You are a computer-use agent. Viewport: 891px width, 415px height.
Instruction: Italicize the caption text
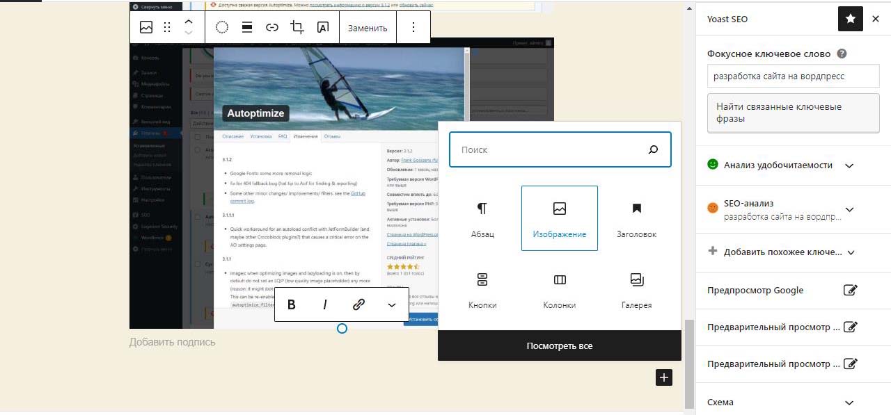coord(325,304)
